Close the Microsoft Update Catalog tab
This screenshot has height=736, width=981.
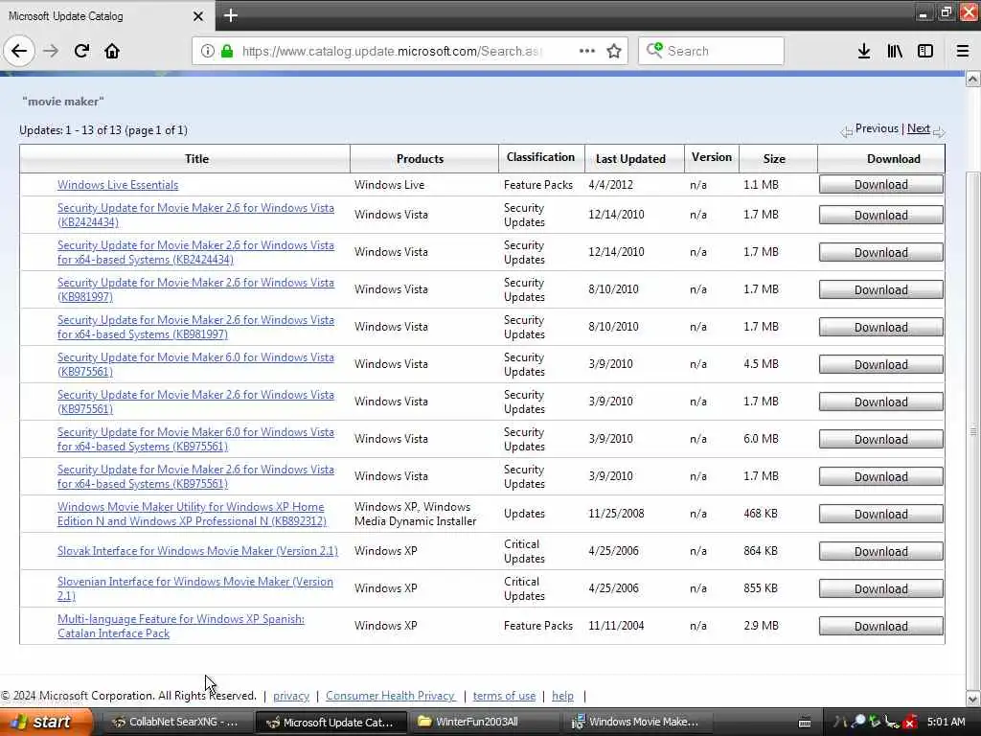[198, 16]
